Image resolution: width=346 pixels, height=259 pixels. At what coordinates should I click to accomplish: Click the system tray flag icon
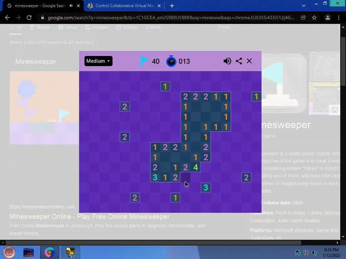[298, 252]
